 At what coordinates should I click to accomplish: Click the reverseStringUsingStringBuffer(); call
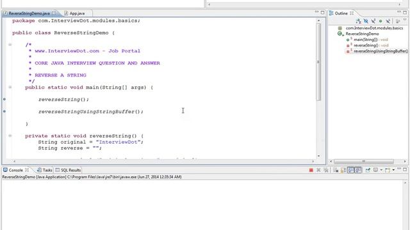click(91, 112)
